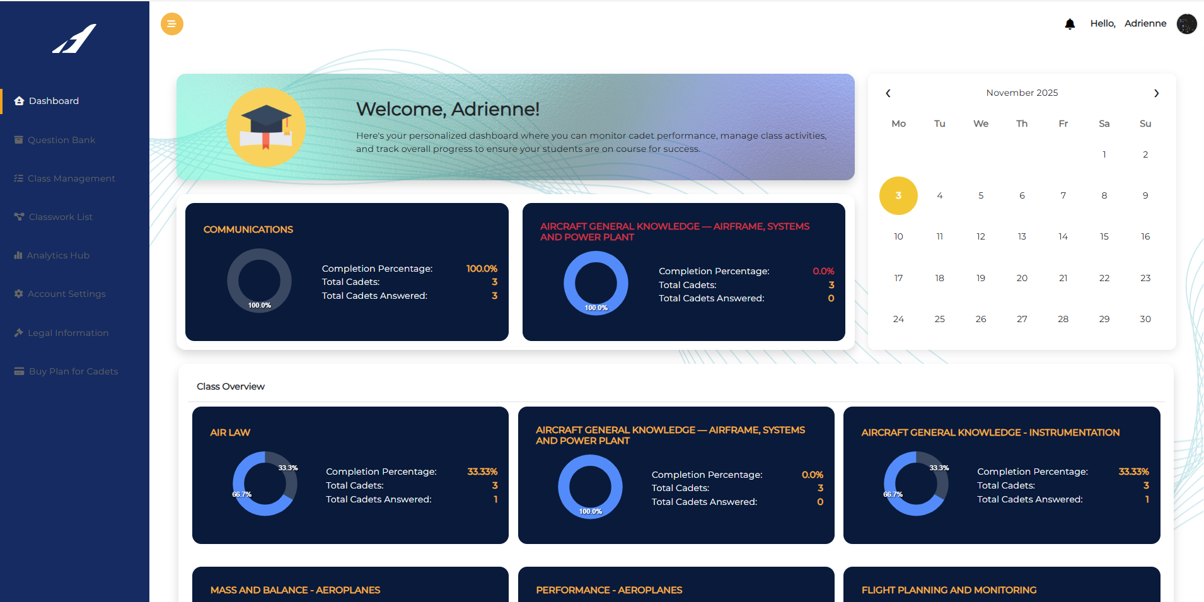This screenshot has width=1204, height=602.
Task: Select November 3 on the calendar
Action: [x=898, y=195]
